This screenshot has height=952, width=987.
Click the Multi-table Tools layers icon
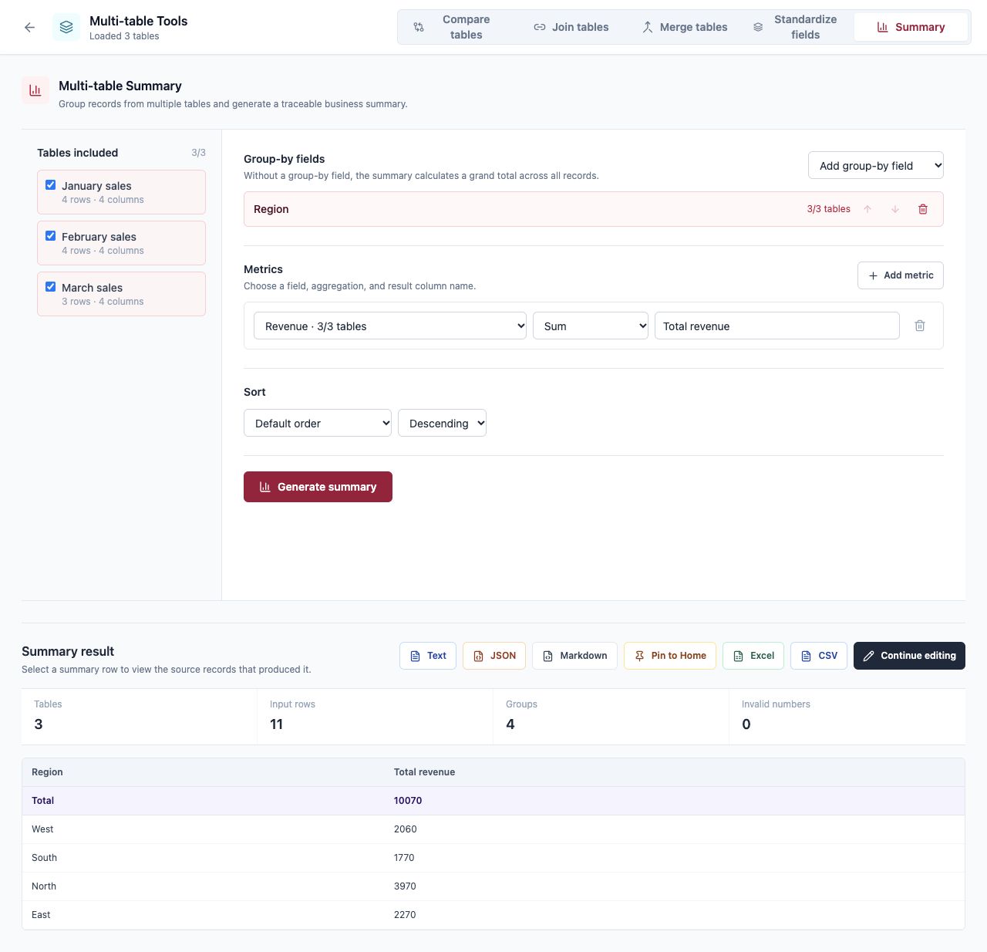point(66,27)
